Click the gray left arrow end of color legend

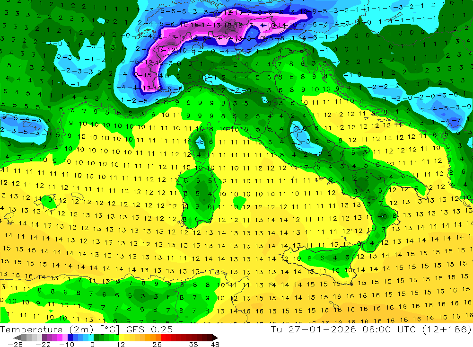click(x=17, y=338)
